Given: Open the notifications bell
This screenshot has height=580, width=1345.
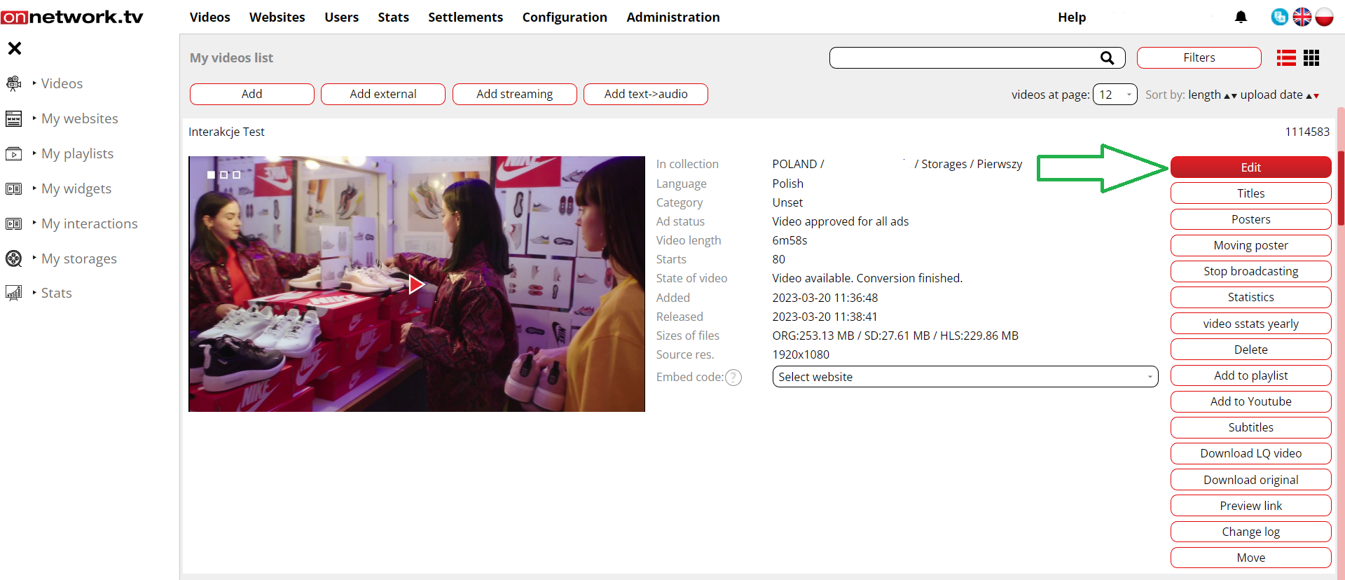Looking at the screenshot, I should pyautogui.click(x=1241, y=17).
